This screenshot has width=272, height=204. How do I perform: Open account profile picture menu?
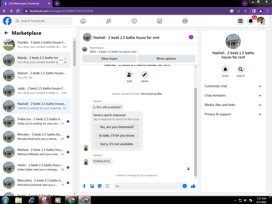point(261,21)
